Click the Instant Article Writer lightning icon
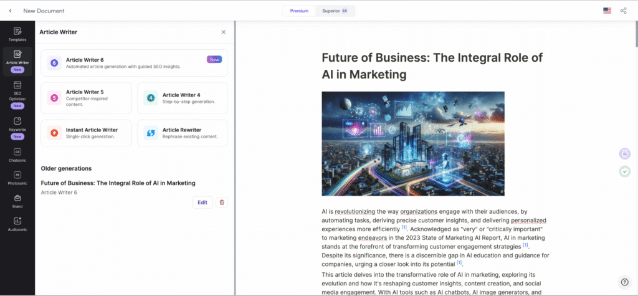The width and height of the screenshot is (638, 296). point(54,133)
